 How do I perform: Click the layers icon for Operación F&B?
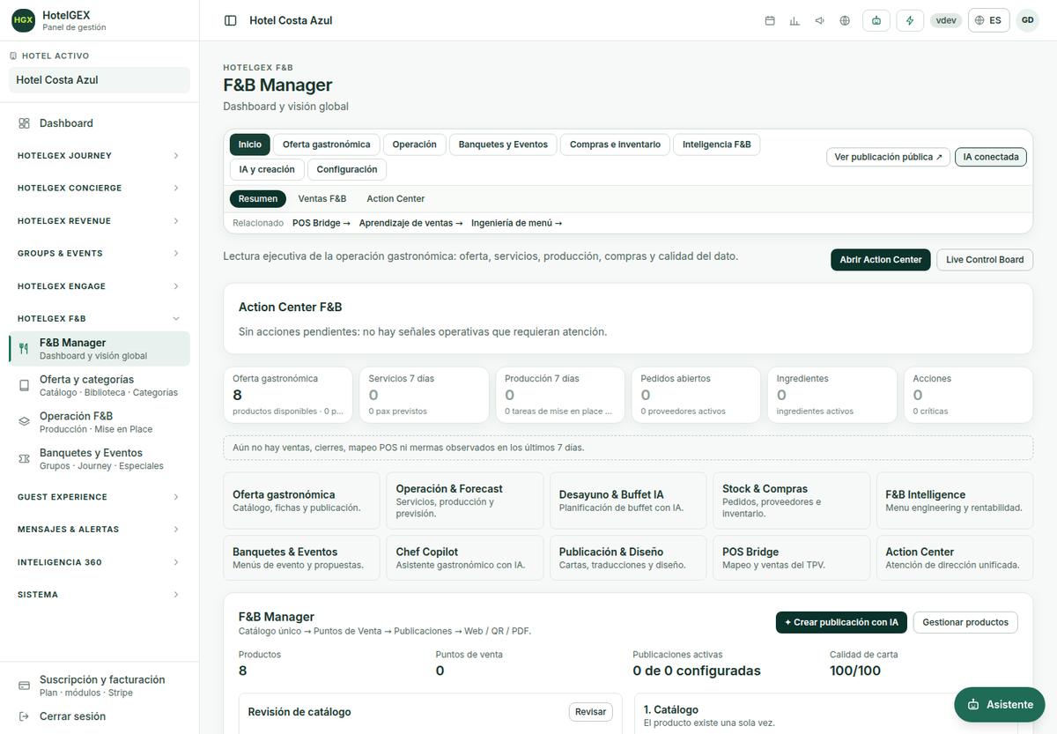click(25, 422)
